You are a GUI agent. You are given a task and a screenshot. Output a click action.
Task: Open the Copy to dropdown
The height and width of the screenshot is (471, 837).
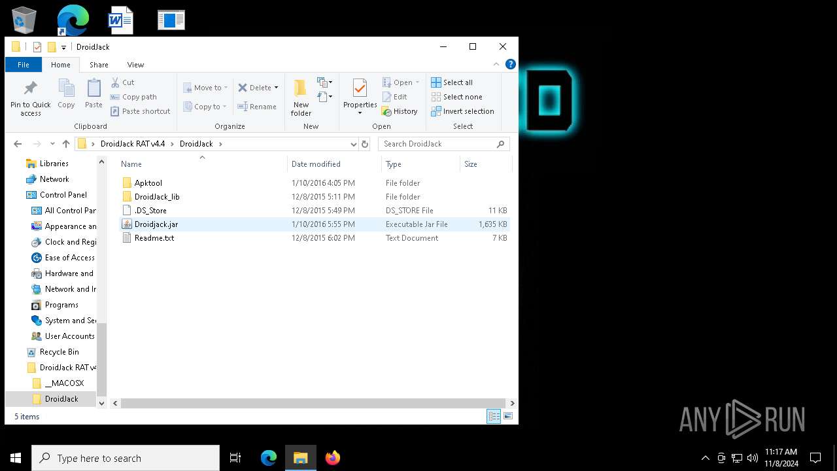click(205, 107)
